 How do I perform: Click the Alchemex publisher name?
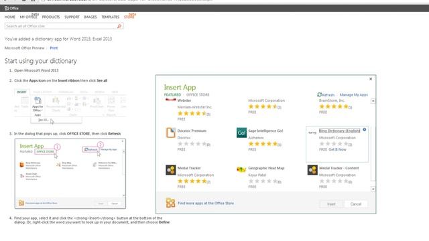point(256,138)
